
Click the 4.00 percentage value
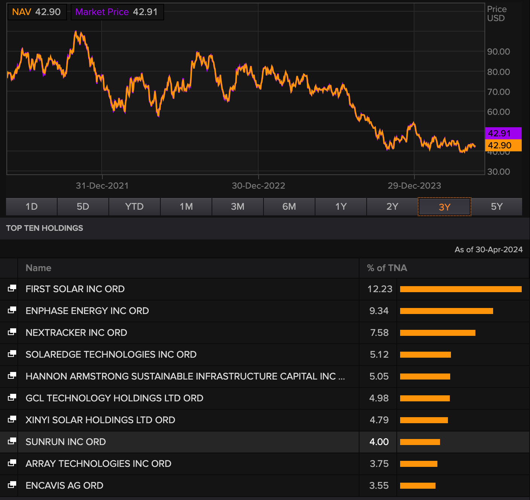click(379, 442)
